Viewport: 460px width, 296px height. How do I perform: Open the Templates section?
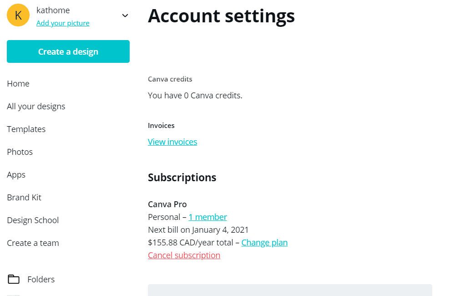pos(26,129)
